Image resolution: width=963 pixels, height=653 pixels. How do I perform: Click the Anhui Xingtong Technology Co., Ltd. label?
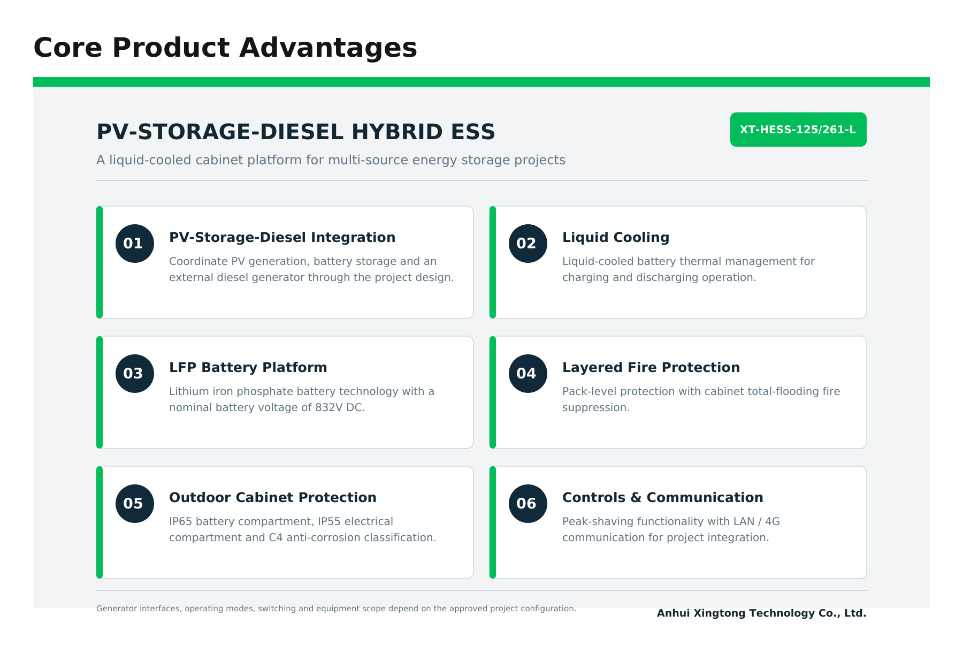click(762, 613)
